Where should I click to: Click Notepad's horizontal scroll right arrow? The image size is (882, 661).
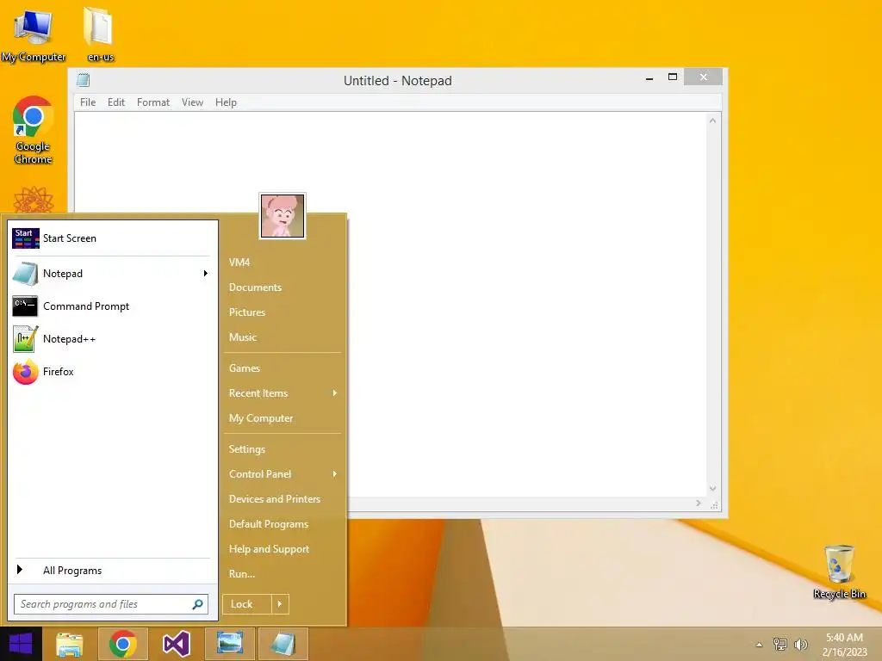pyautogui.click(x=699, y=503)
